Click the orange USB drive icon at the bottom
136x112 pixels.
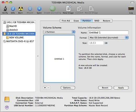pos(7,100)
